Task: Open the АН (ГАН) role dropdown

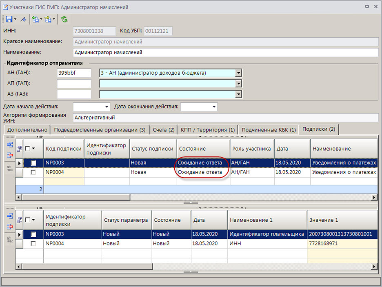Action: tap(239, 73)
